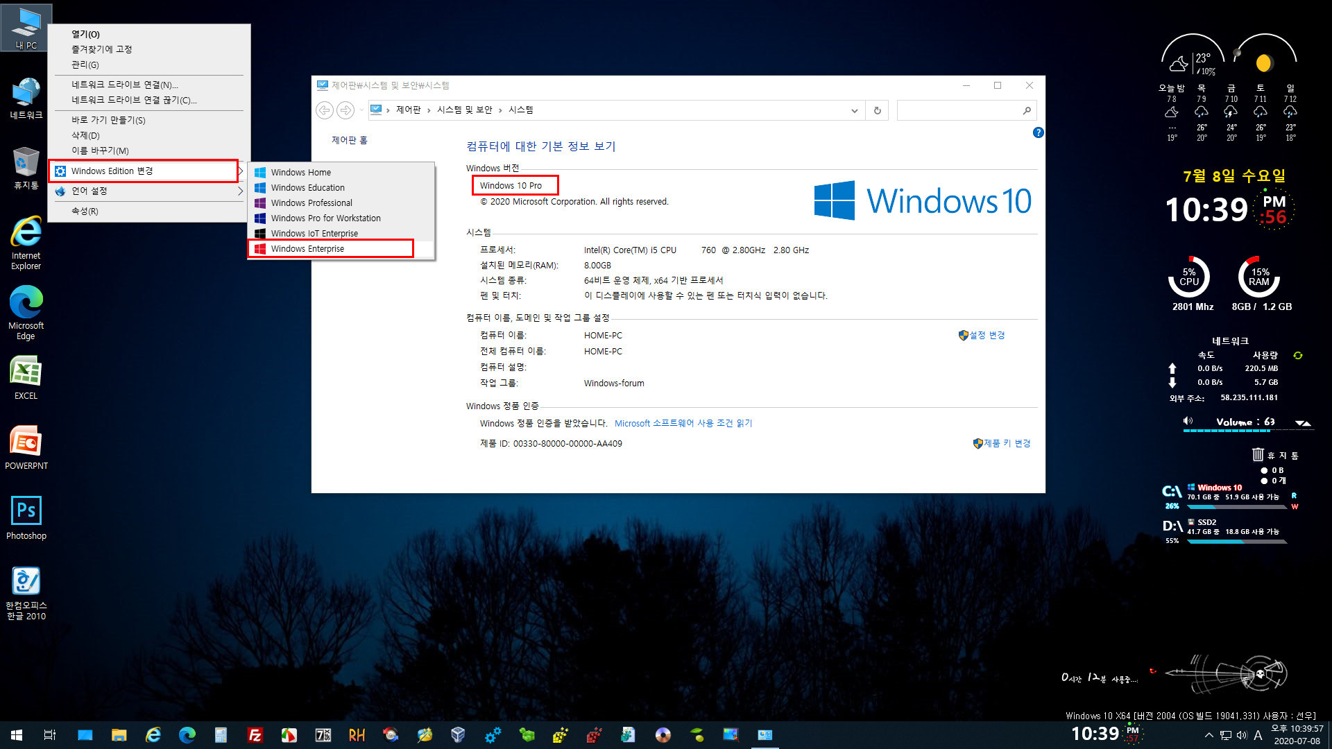Click the trash can icon in 휴지통 widget
The width and height of the screenshot is (1332, 749).
(x=1258, y=455)
